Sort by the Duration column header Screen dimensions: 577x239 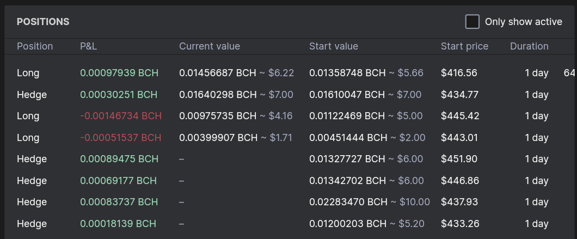(529, 46)
